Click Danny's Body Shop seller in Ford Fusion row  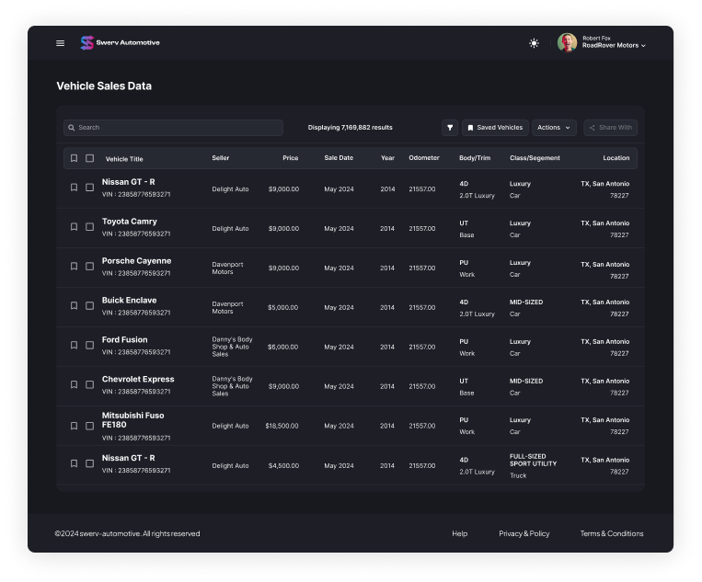pos(232,347)
